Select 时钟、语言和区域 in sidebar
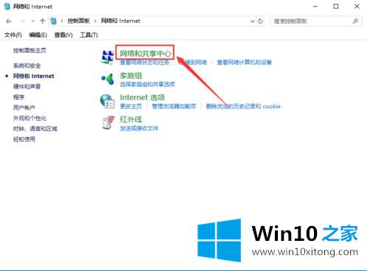The image size is (367, 271). tap(35, 129)
